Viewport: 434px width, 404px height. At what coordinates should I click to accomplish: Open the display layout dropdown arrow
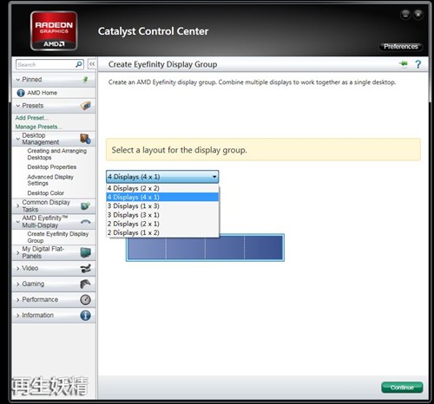(x=214, y=177)
